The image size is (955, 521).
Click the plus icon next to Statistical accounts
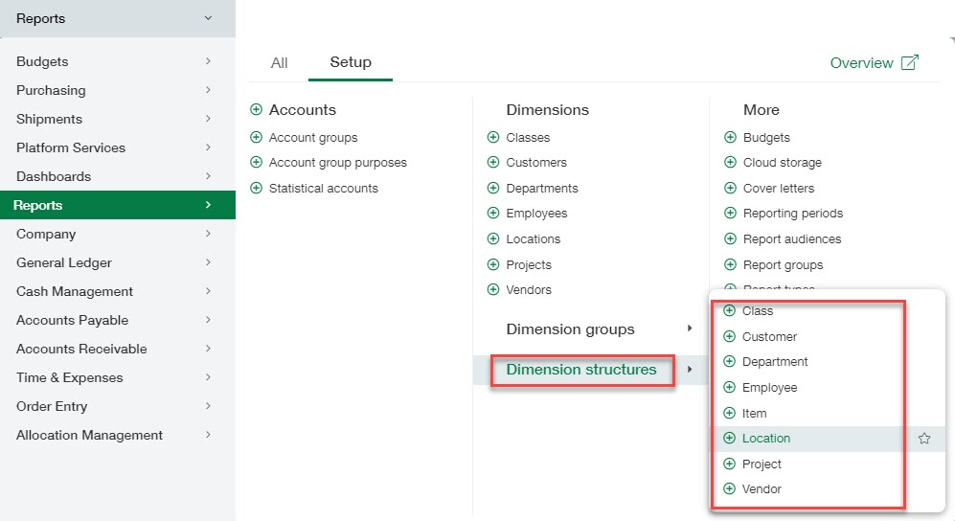(256, 189)
